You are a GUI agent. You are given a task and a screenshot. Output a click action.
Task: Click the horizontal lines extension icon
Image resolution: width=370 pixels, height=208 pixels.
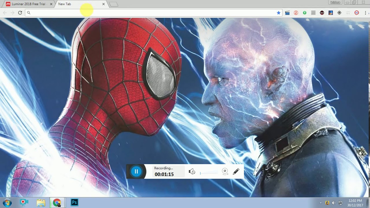pos(313,13)
